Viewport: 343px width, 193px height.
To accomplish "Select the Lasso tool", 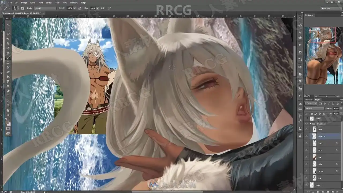I will 8,34.
